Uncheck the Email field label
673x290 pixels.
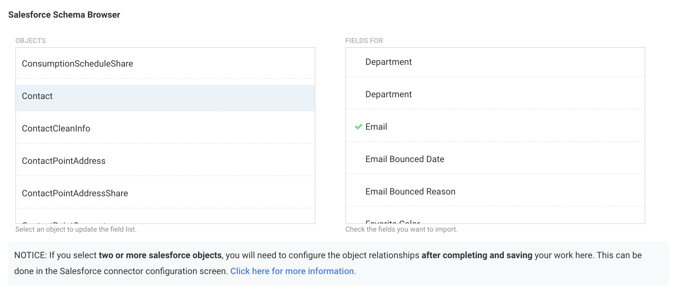376,127
